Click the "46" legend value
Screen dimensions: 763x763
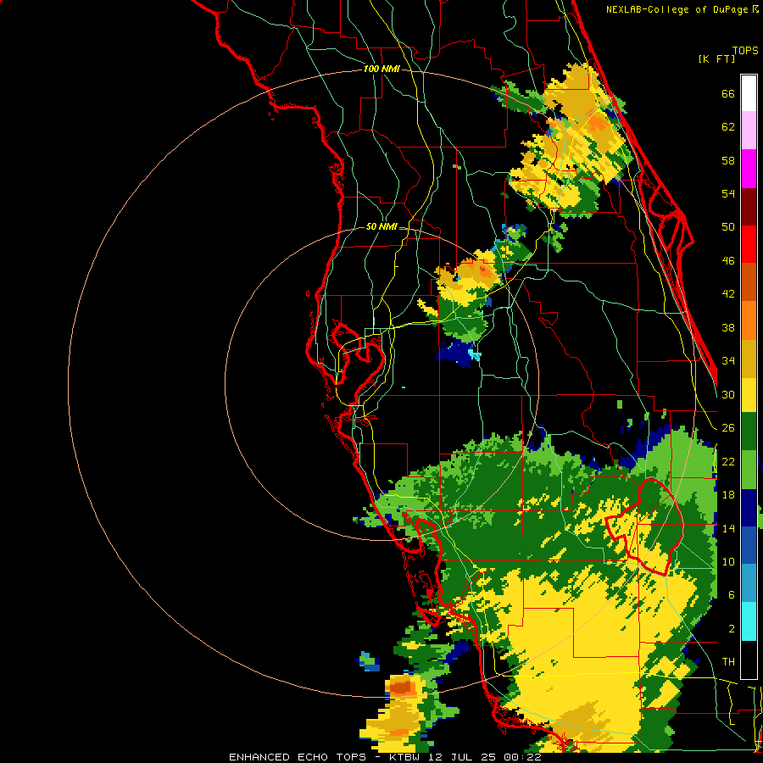[728, 261]
